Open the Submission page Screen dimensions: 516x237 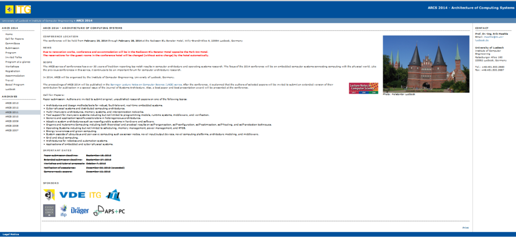tap(12, 48)
